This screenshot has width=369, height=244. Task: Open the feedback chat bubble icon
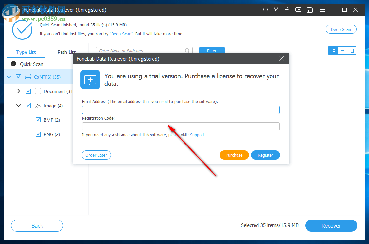point(298,10)
